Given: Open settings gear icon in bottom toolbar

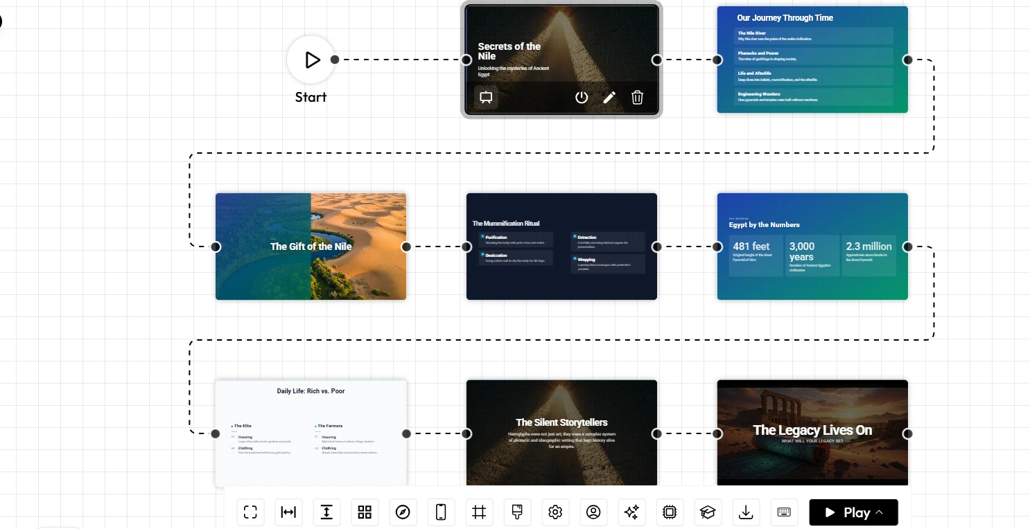Looking at the screenshot, I should click(555, 512).
